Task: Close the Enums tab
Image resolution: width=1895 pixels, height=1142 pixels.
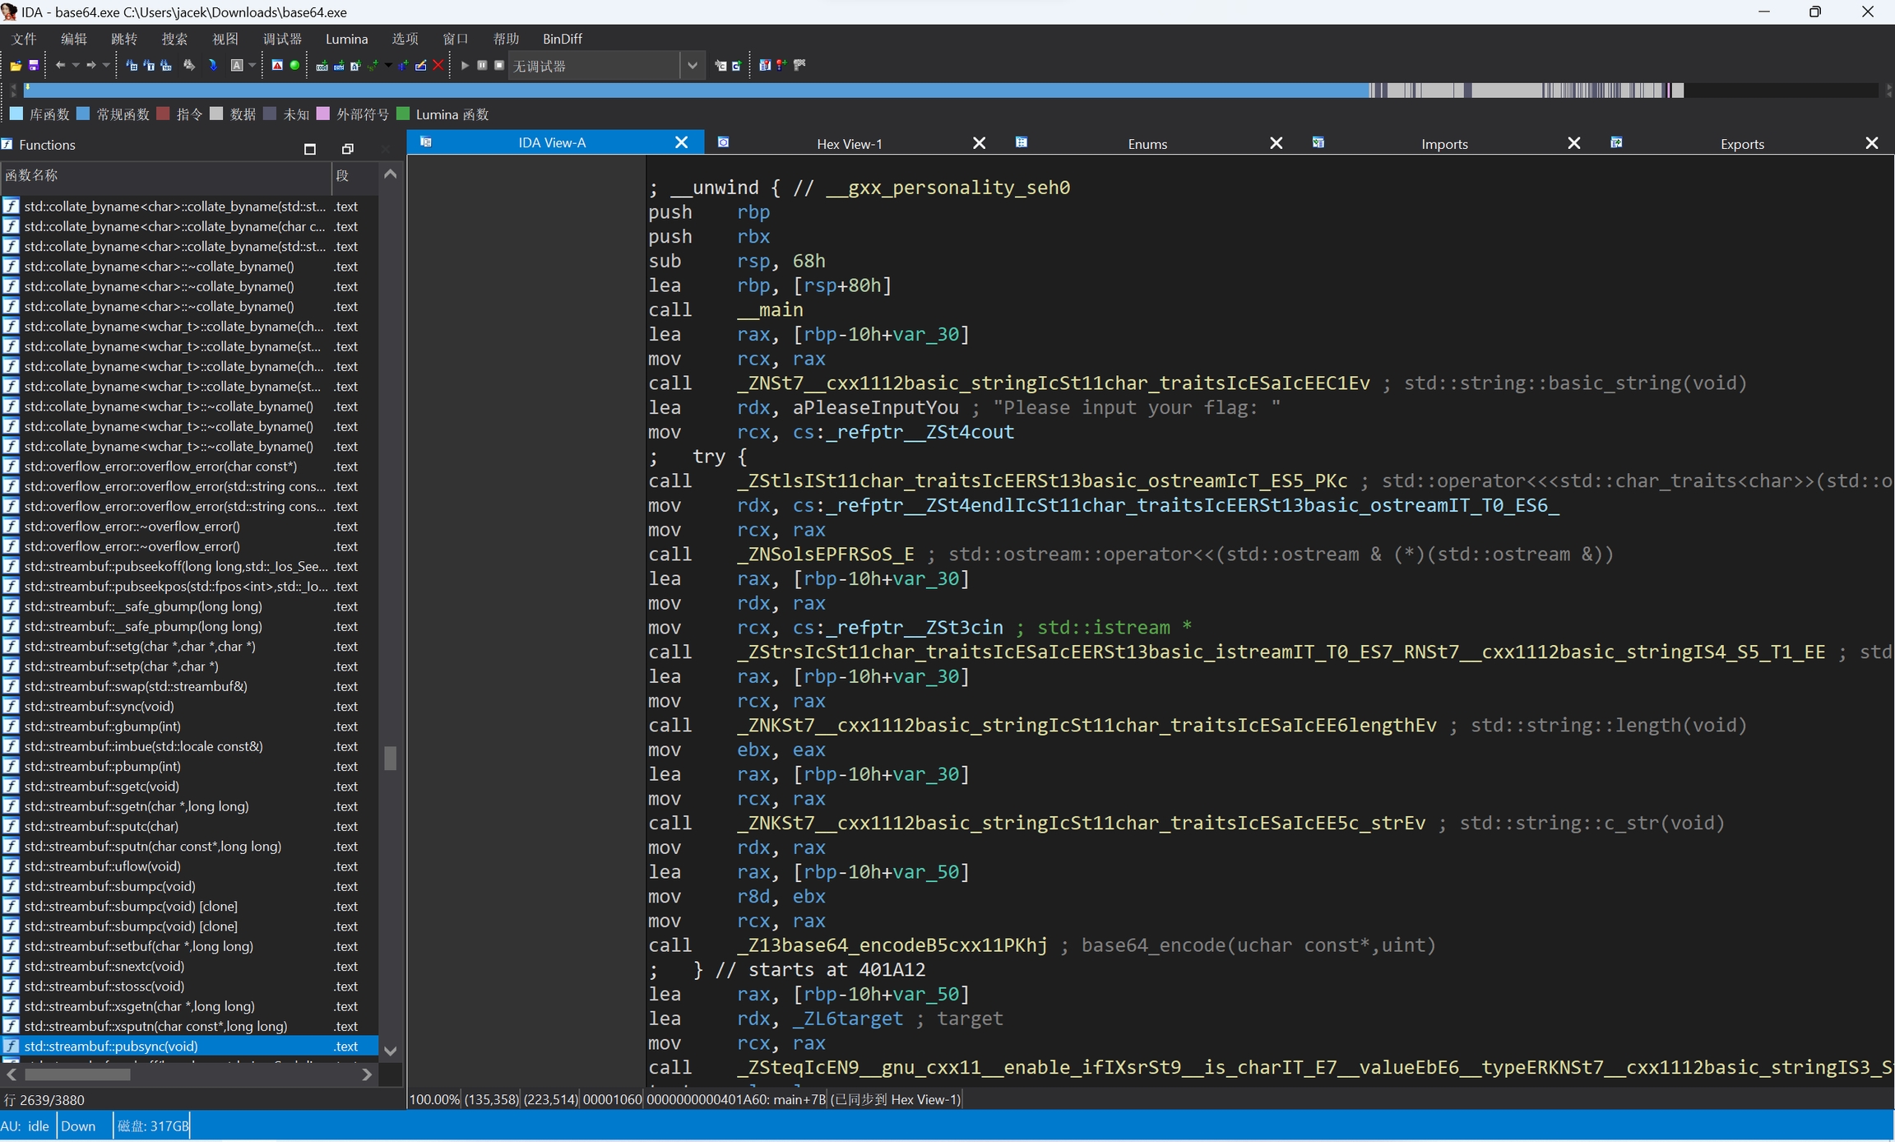Action: [x=1276, y=144]
